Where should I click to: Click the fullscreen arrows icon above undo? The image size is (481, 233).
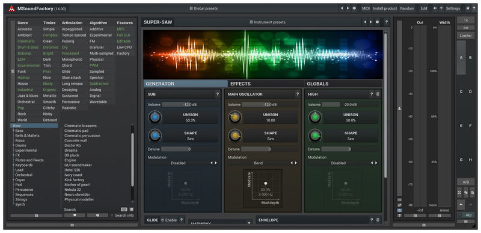click(x=459, y=193)
